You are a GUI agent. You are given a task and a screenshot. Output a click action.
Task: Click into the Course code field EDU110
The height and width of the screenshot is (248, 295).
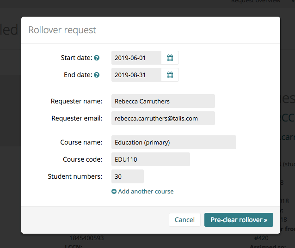pos(151,159)
